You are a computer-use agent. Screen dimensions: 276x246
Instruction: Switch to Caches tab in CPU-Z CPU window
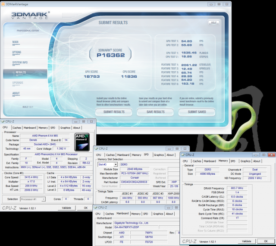[x=17, y=128]
